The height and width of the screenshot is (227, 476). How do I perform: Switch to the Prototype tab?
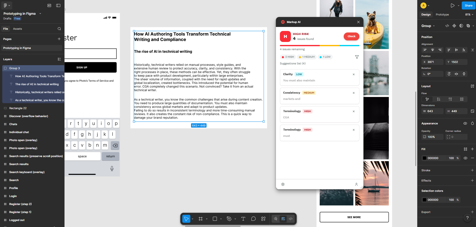(442, 14)
